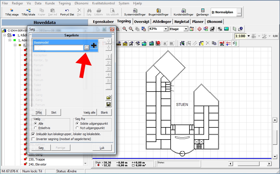280x174 pixels.
Task: Uncheck Inkludér kun lokalegrupper checkbox
Action: (33, 134)
